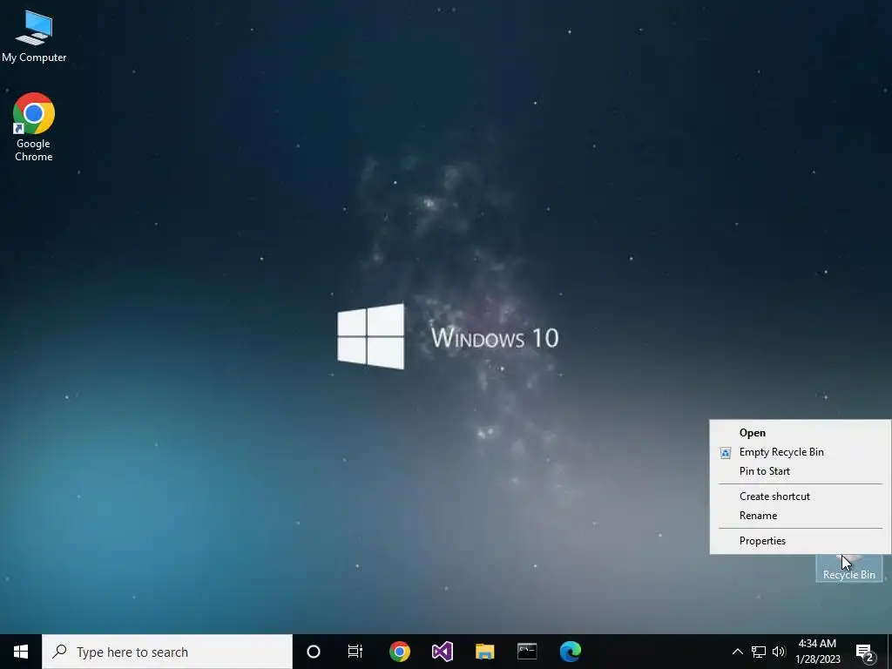Open the network status tray icon
This screenshot has width=892, height=669.
click(759, 652)
